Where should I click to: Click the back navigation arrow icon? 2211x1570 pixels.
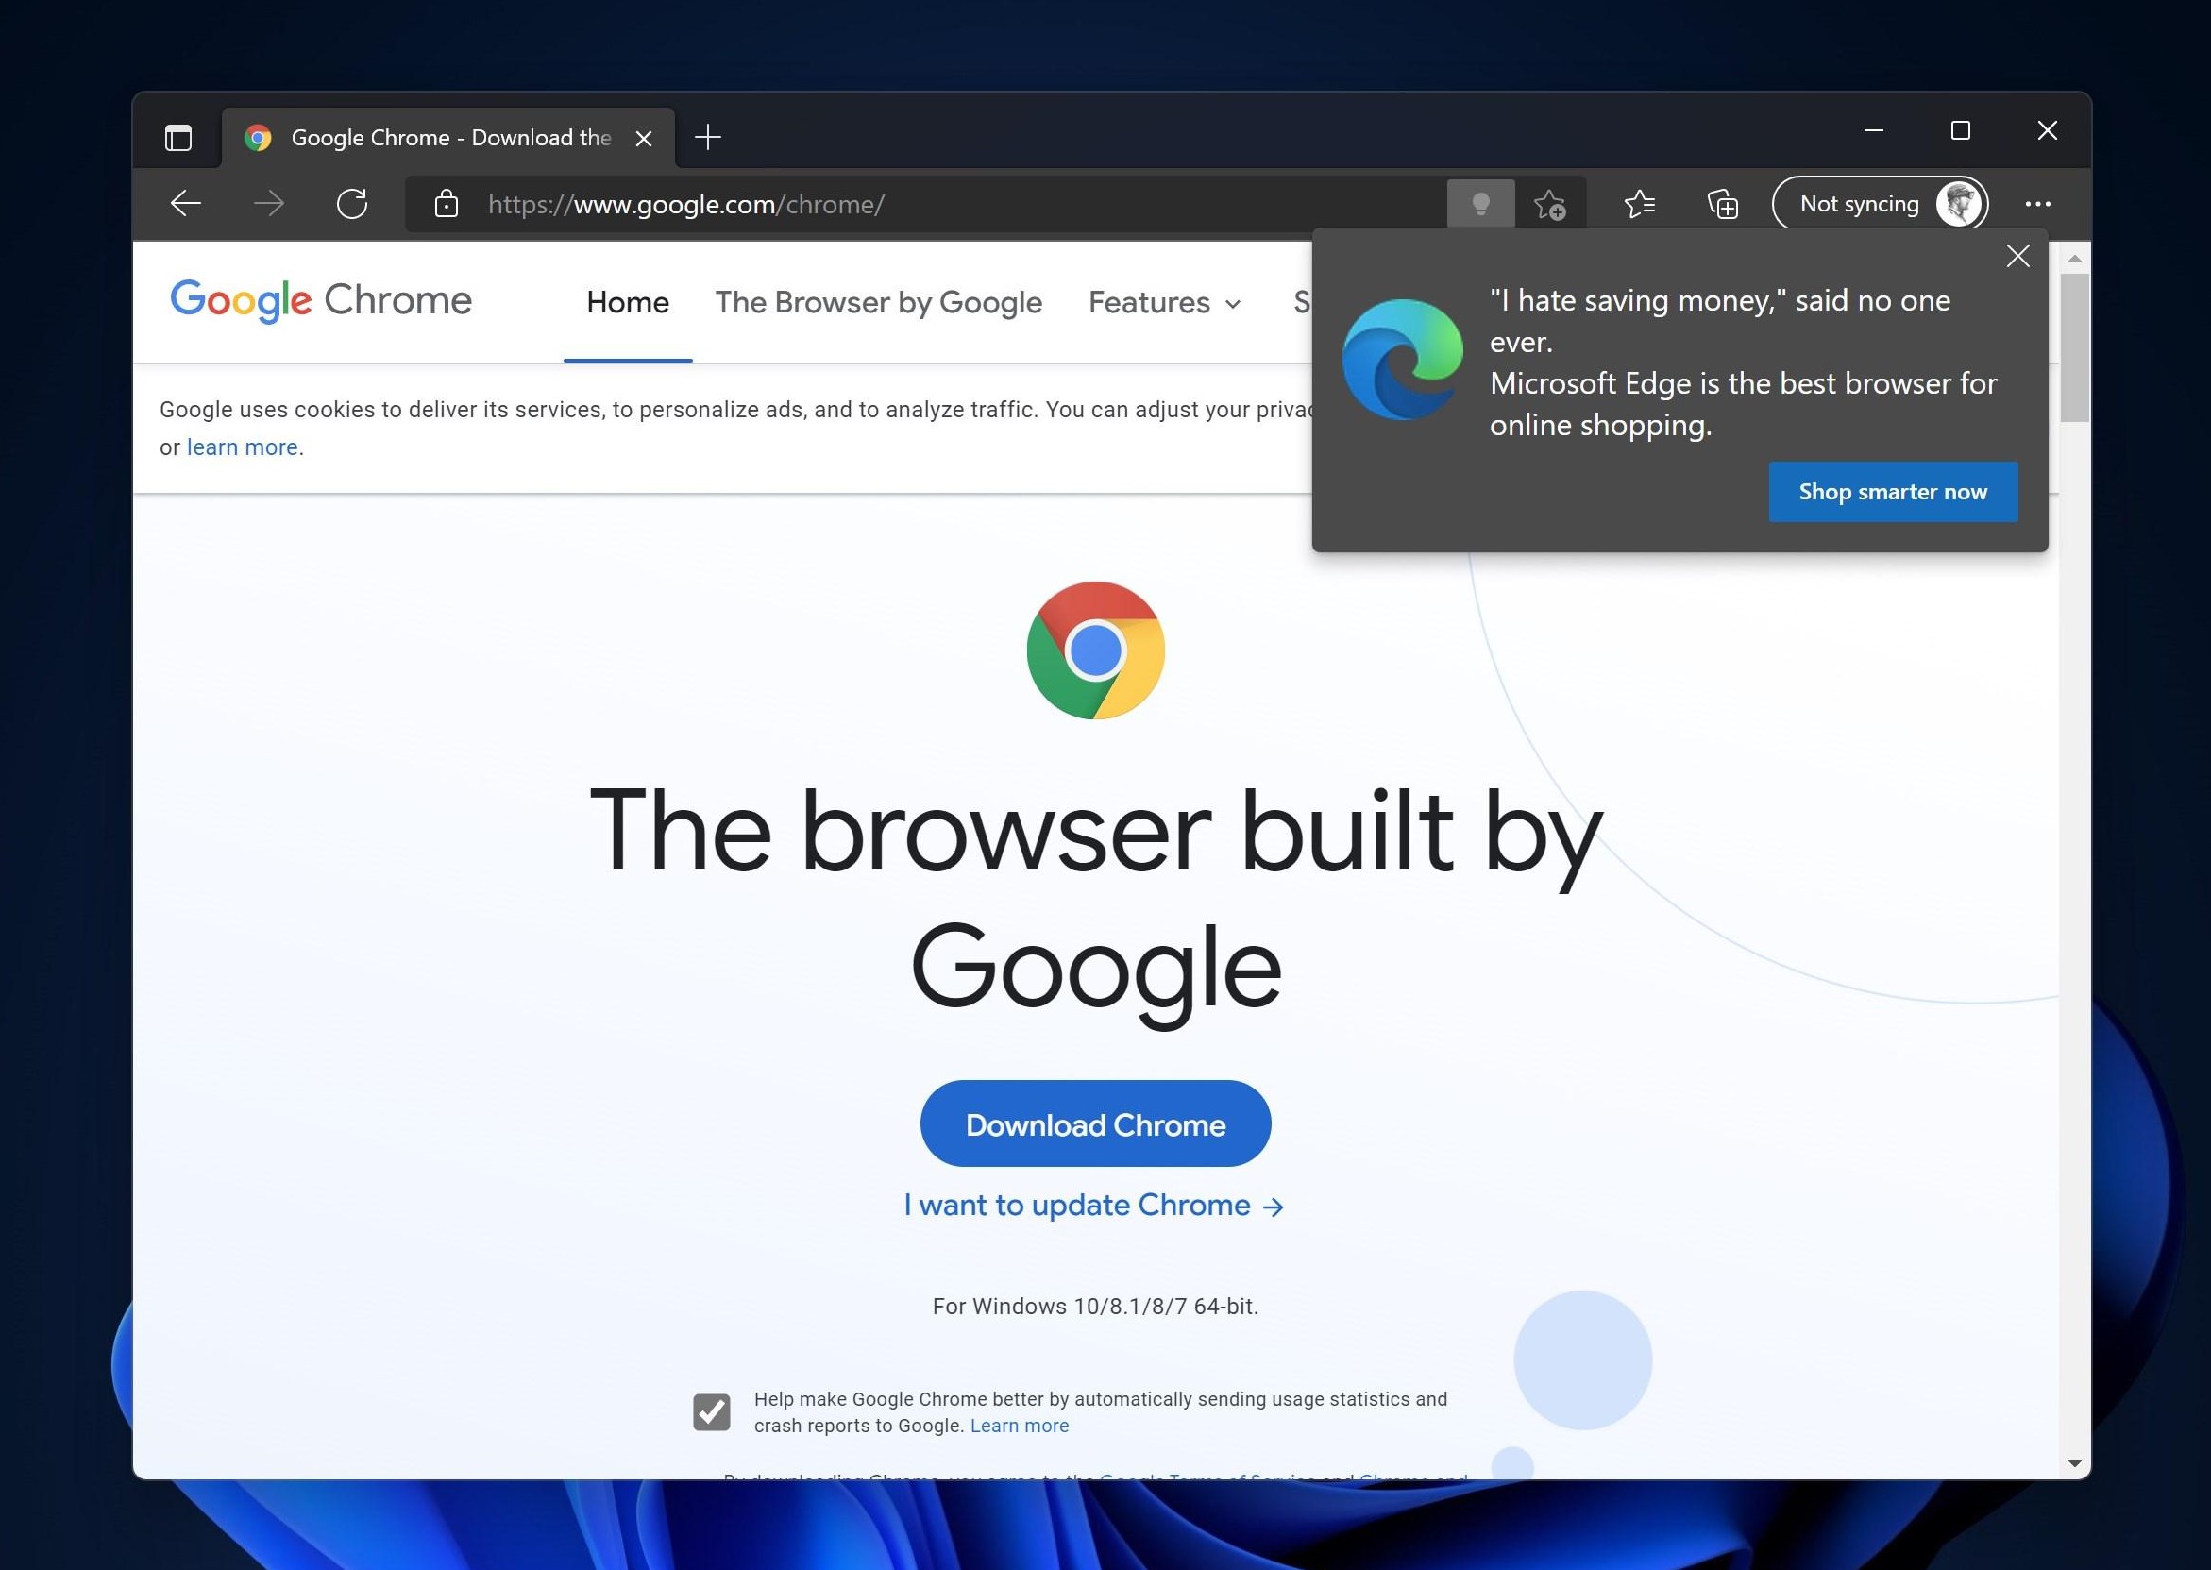[x=187, y=204]
